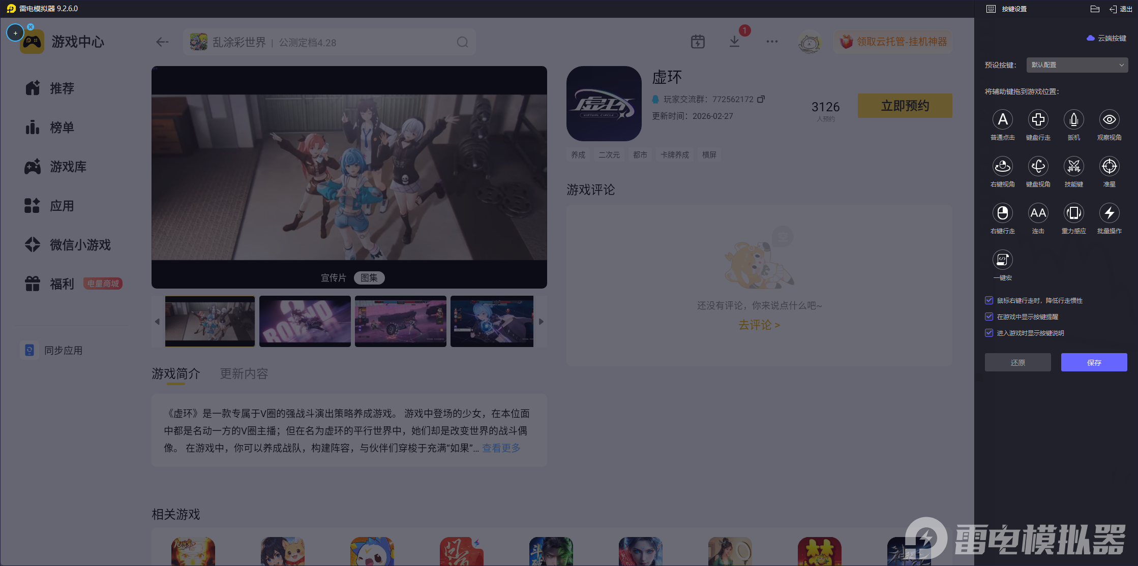Select the 技能键 crossed swords icon

1073,167
